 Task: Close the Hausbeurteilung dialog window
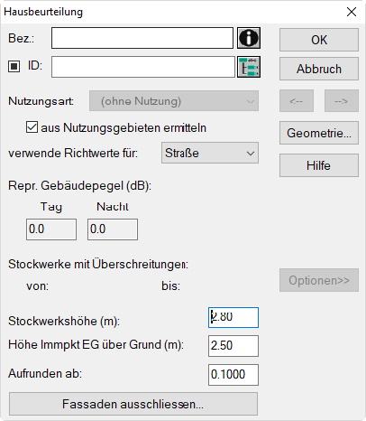(352, 12)
